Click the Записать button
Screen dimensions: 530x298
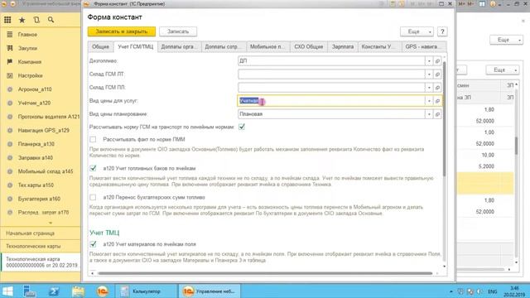(x=178, y=31)
